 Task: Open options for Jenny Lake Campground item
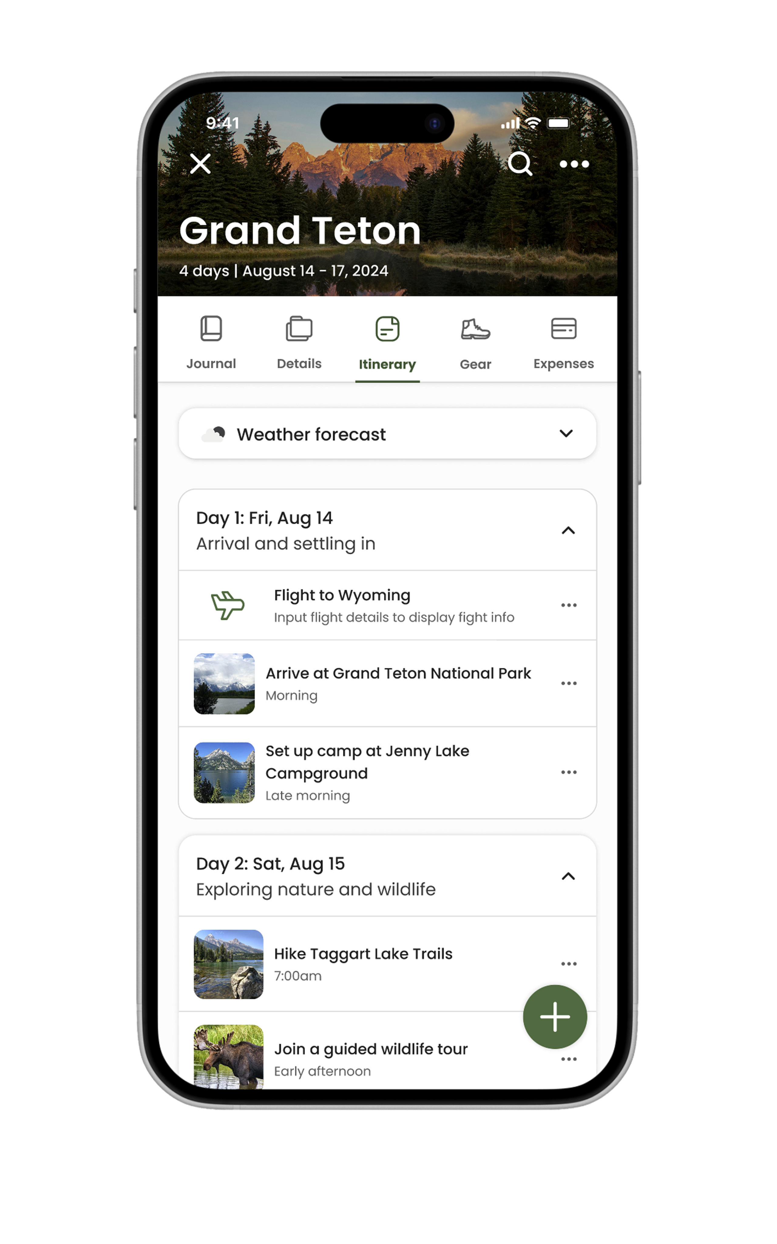(x=569, y=772)
